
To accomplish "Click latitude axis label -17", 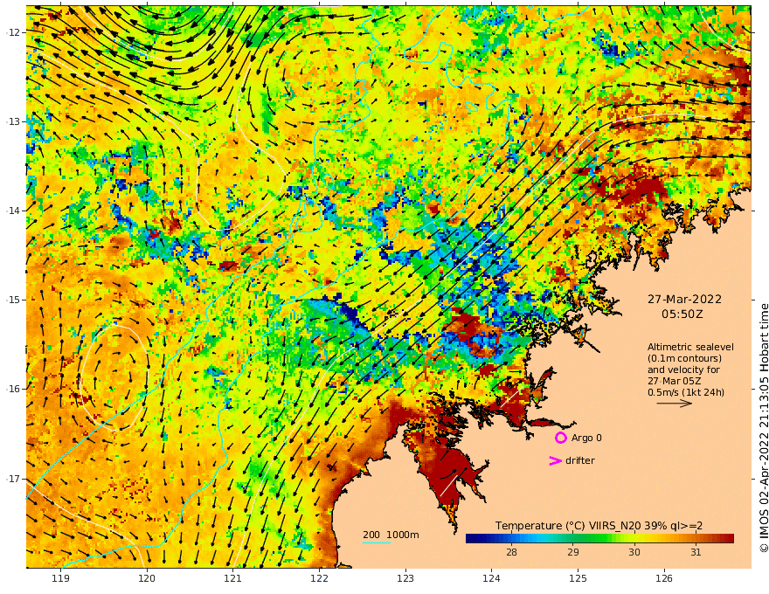I will pyautogui.click(x=12, y=479).
